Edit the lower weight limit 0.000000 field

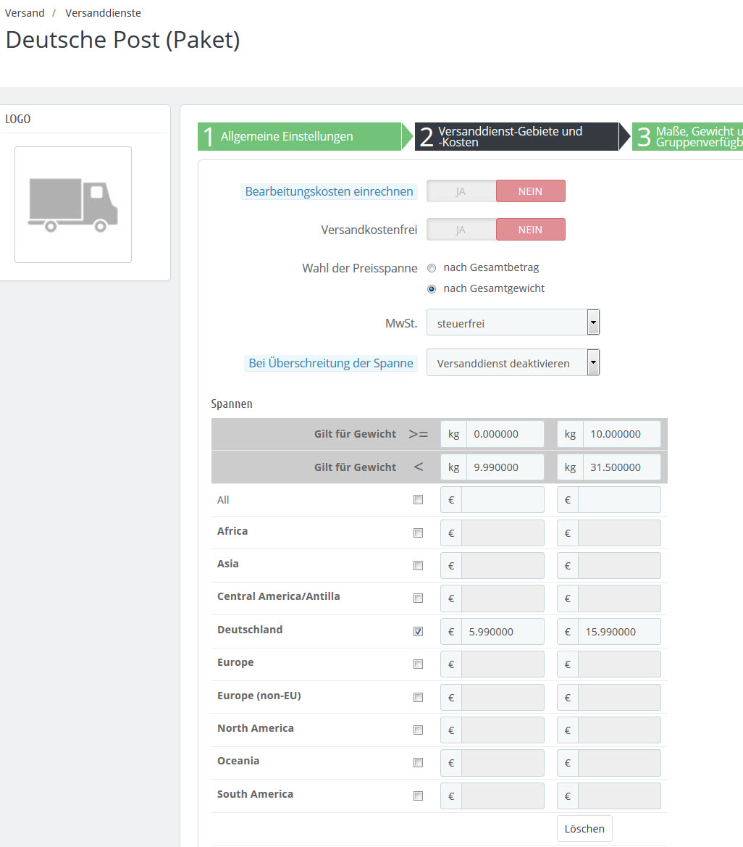pyautogui.click(x=505, y=434)
